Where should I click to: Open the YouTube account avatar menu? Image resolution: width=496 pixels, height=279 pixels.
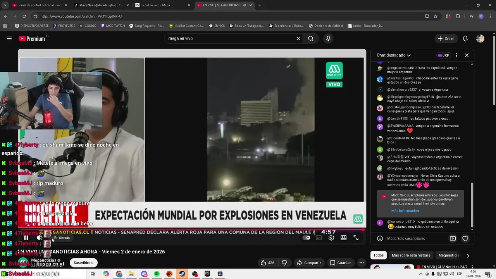[x=480, y=38]
